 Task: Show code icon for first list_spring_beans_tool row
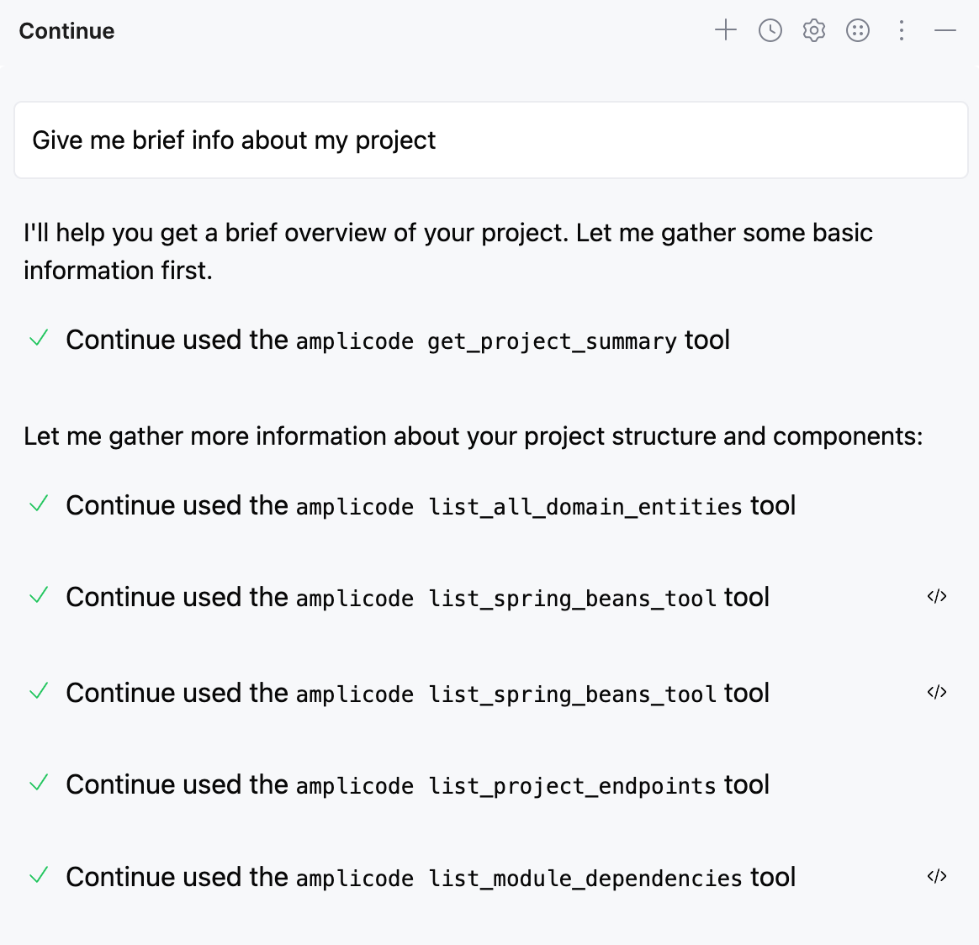[936, 597]
